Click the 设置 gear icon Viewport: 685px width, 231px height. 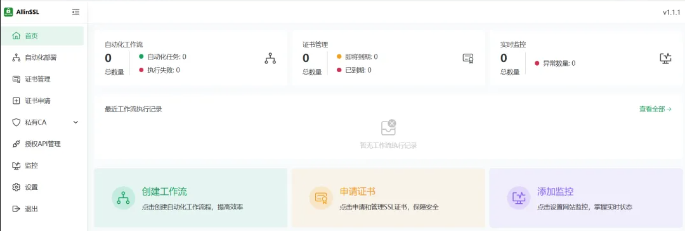[16, 187]
